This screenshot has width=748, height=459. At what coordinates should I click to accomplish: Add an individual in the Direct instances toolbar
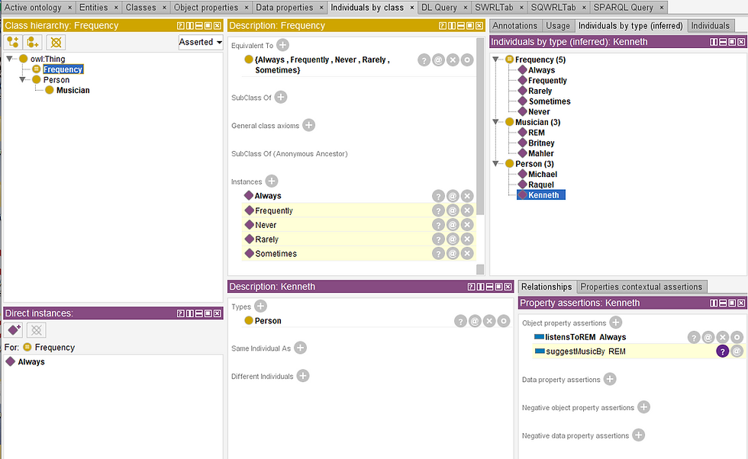[x=14, y=330]
